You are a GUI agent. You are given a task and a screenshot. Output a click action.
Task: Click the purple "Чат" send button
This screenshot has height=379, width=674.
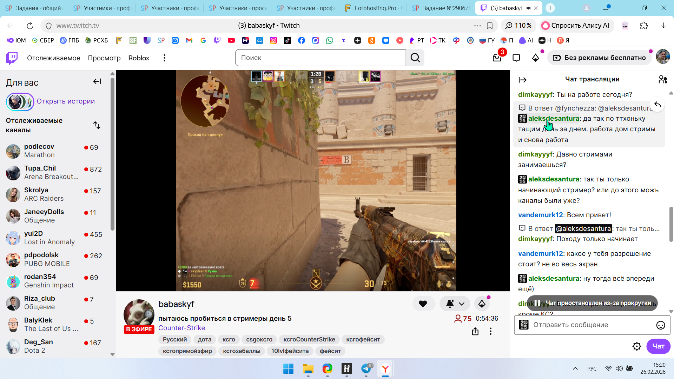tap(658, 346)
